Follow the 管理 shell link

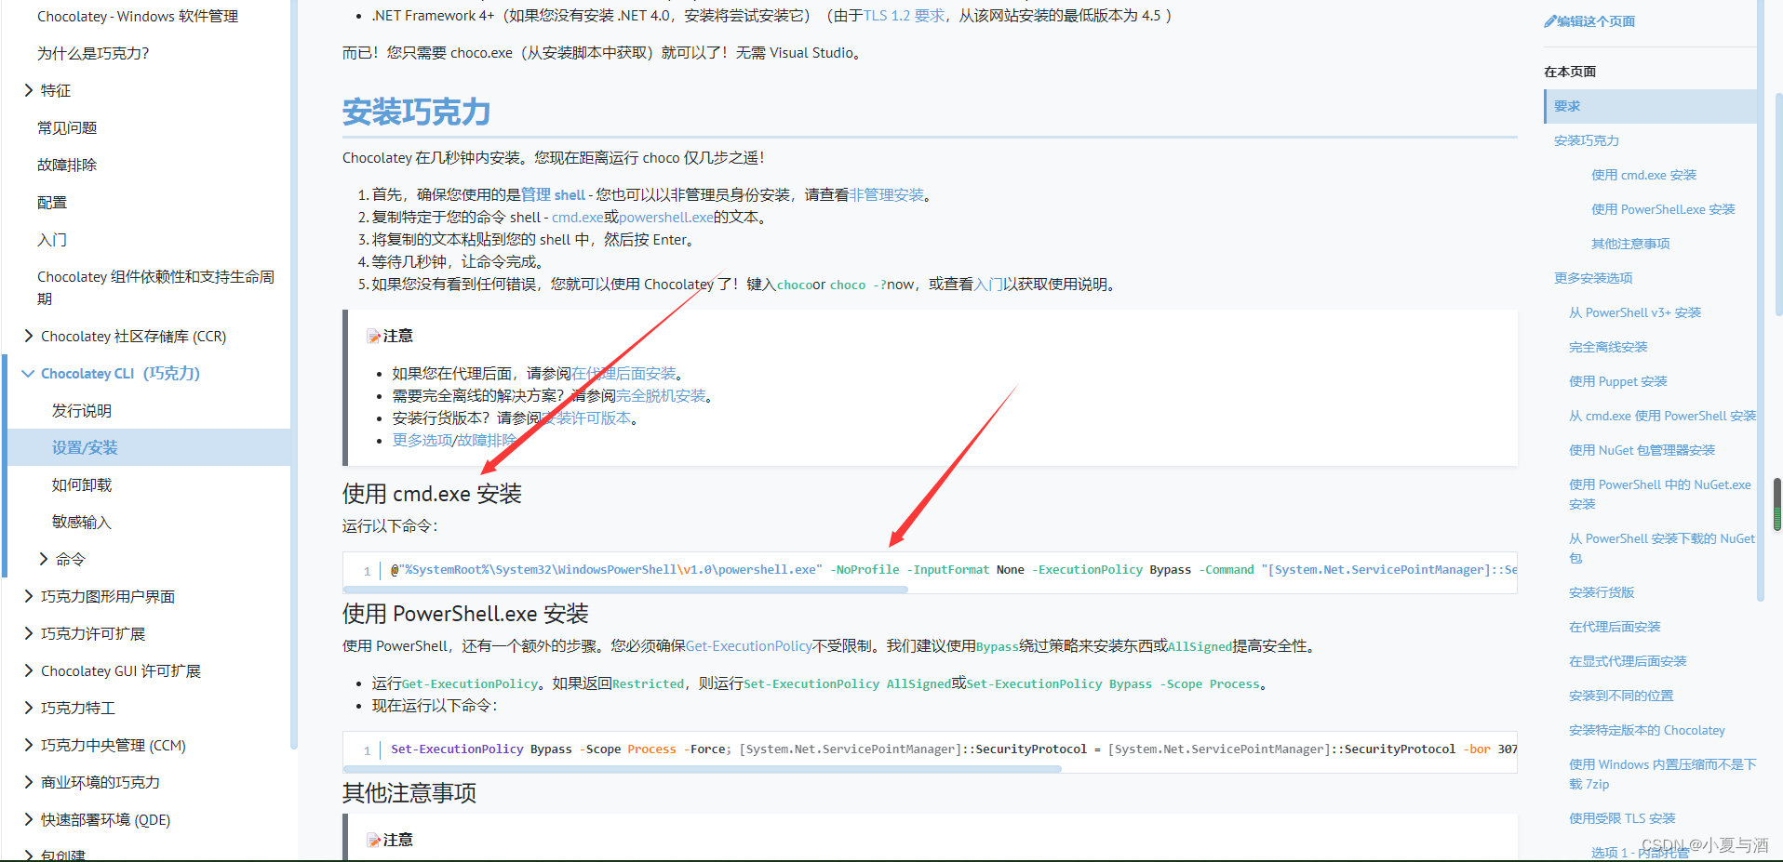point(553,194)
